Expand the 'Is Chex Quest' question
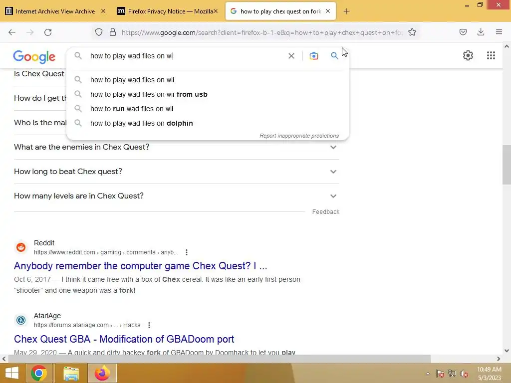The height and width of the screenshot is (383, 511). tap(39, 74)
